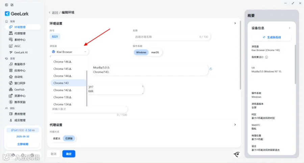Screen dimensions: 304x163
Task: Click the serial number 8221
Action: coord(55,37)
